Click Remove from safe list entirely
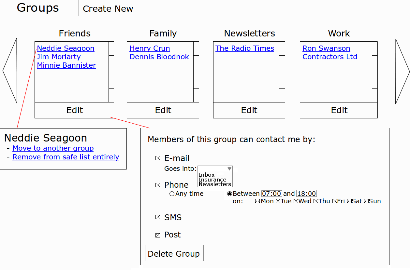 (66, 157)
